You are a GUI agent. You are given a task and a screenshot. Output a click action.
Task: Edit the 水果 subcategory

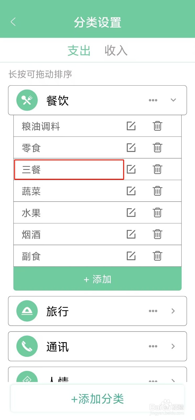[x=131, y=213]
